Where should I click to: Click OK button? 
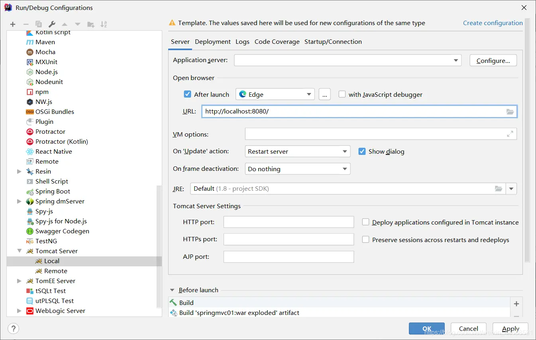[427, 328]
